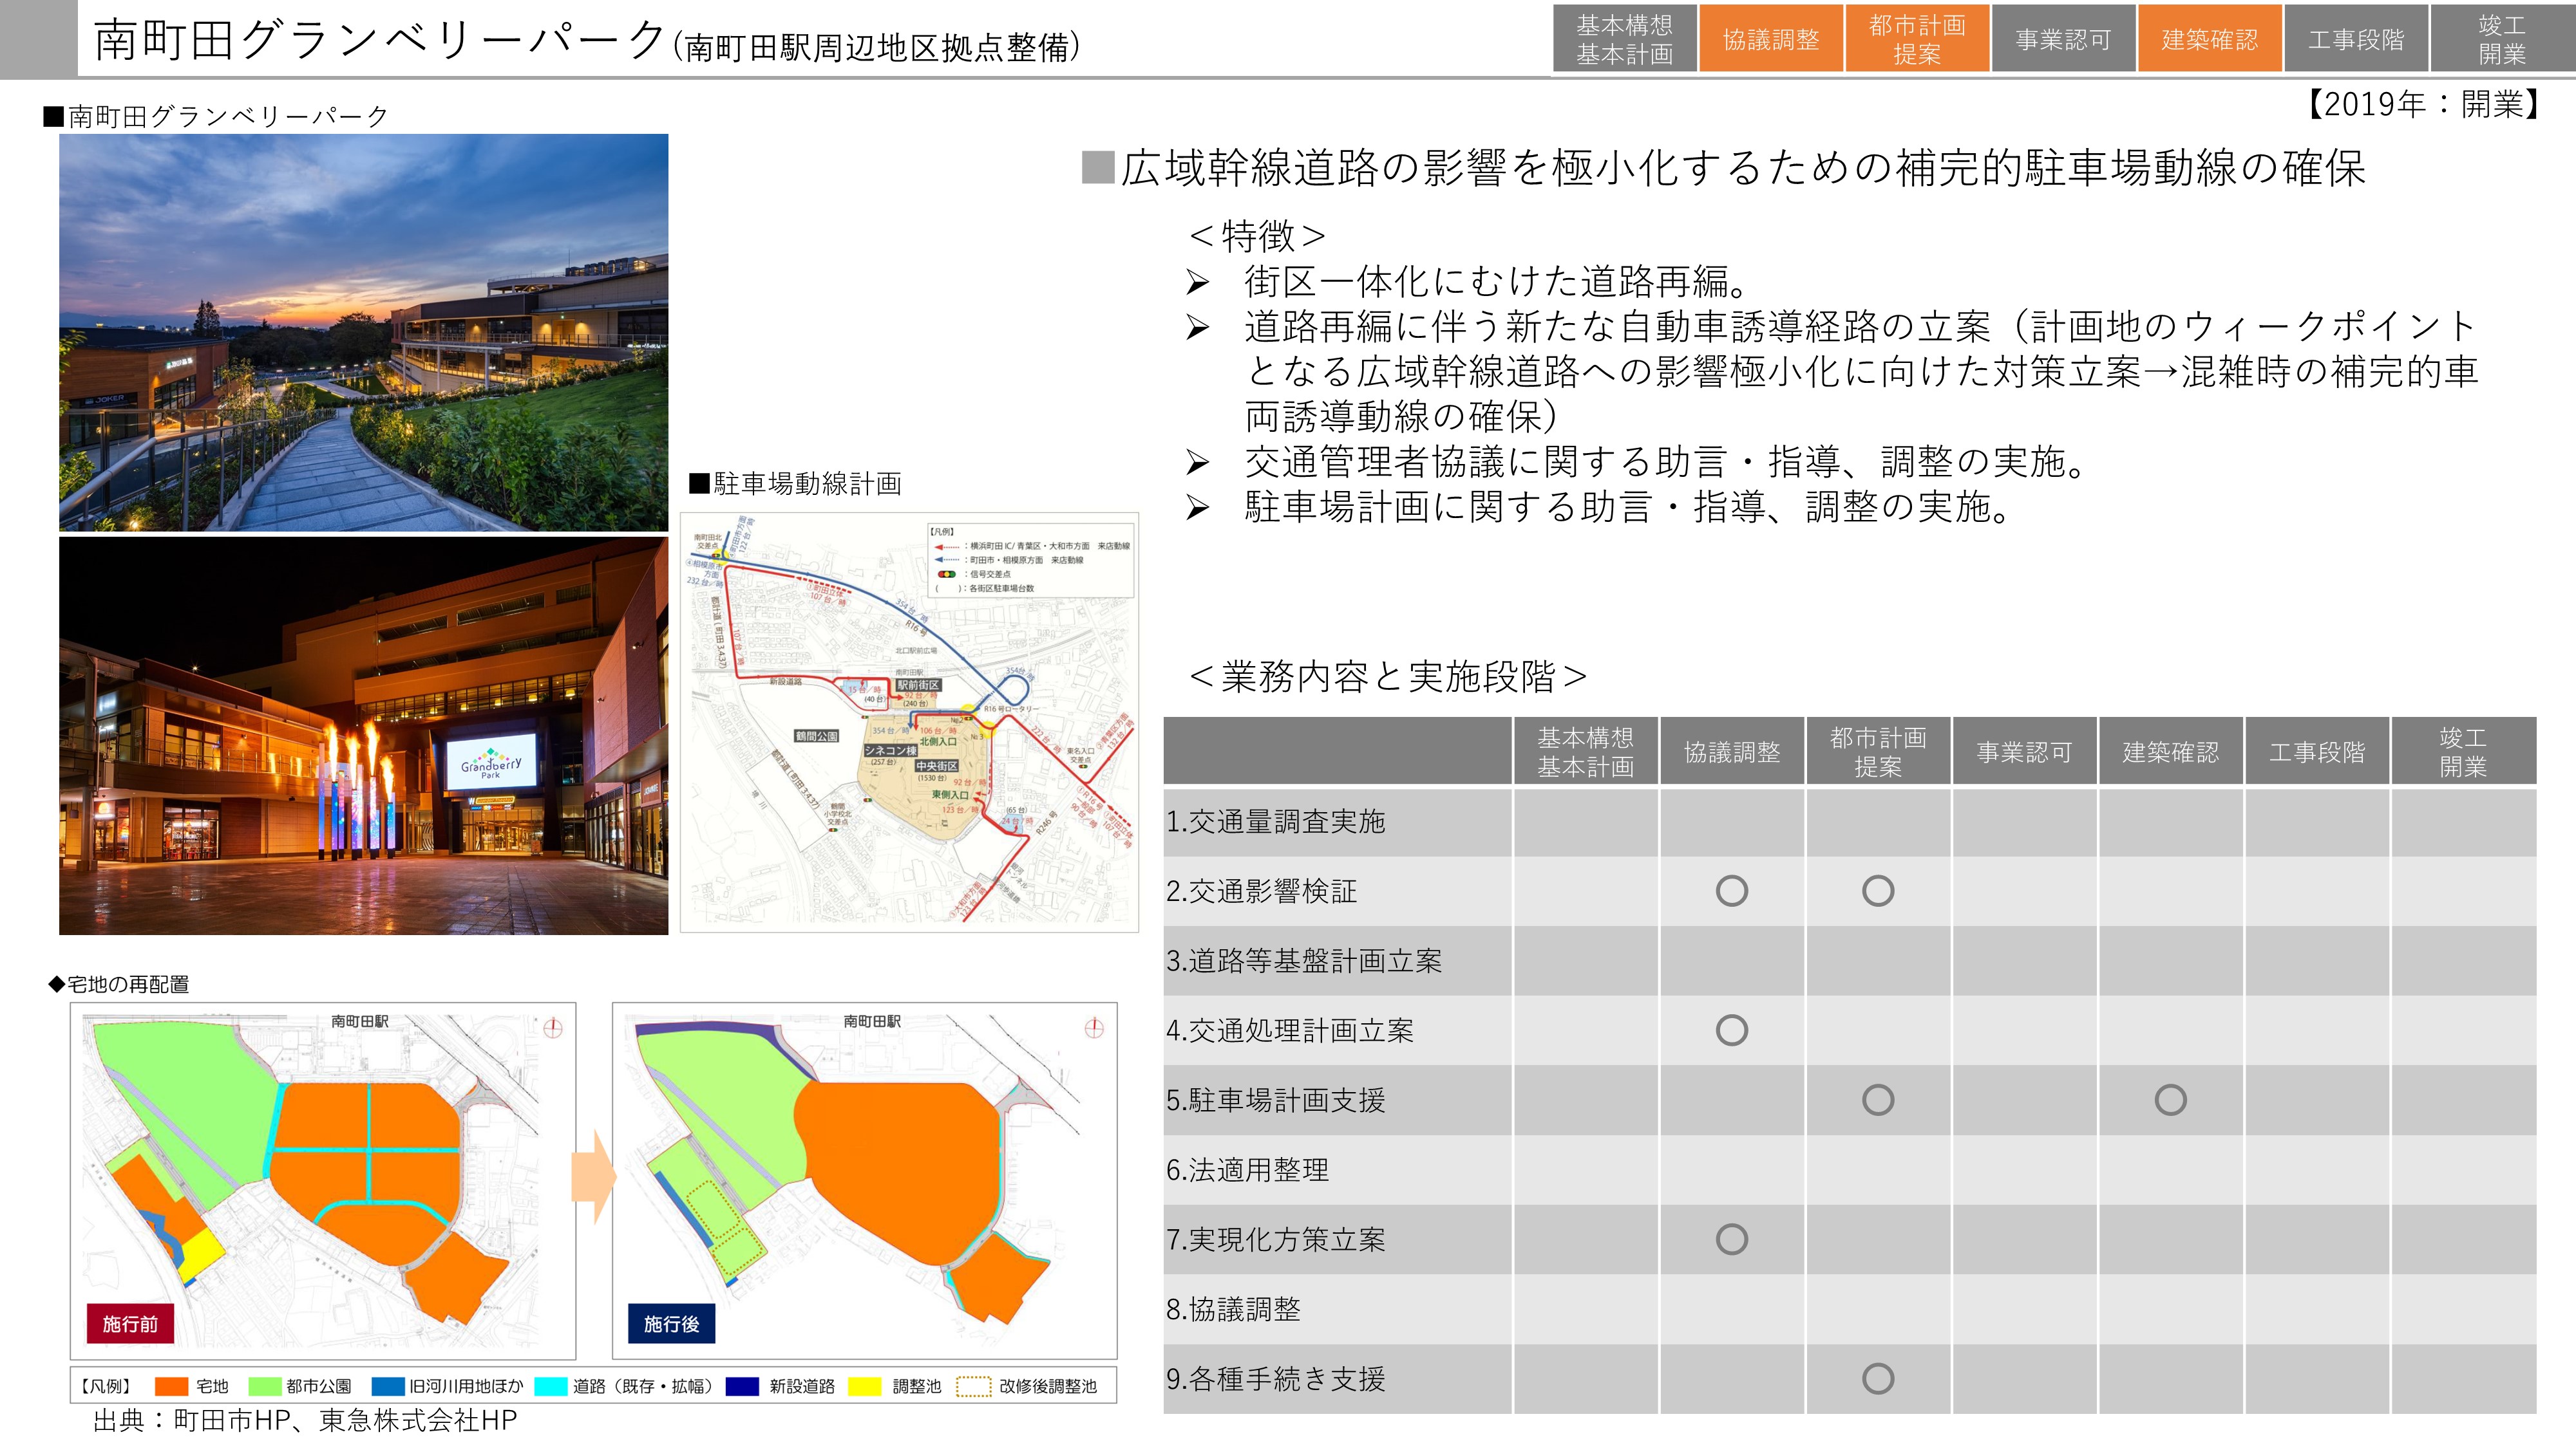The width and height of the screenshot is (2576, 1448).
Task: Click the 鶴間公園 label on parking map
Action: tap(817, 736)
